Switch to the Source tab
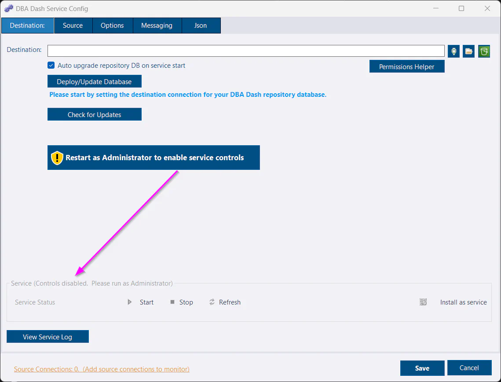Screen dimensions: 501x382 coord(73,25)
